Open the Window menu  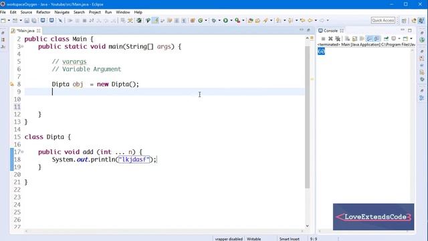[123, 12]
